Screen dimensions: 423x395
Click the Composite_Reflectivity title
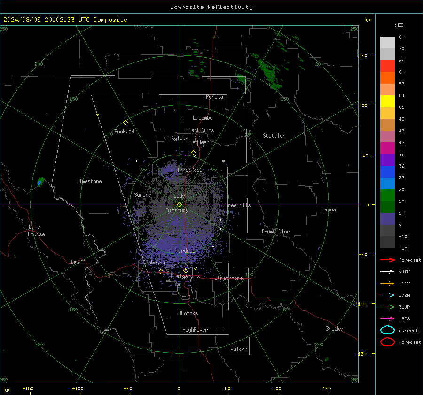pos(211,7)
